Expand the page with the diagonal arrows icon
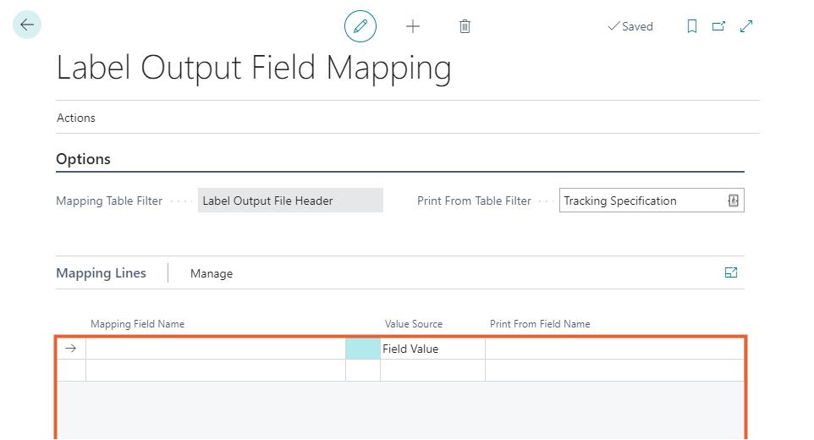Screen dimensions: 814x440 [x=746, y=26]
